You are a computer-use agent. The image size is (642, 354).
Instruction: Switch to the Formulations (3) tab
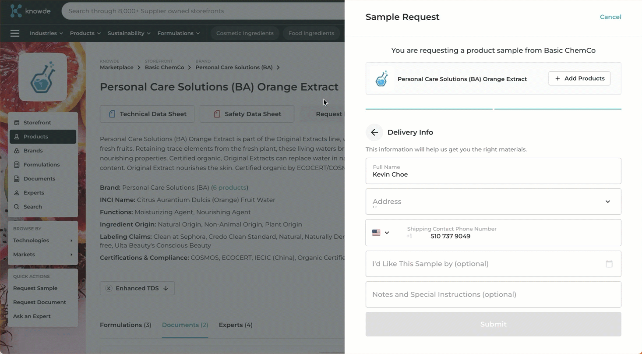(125, 325)
